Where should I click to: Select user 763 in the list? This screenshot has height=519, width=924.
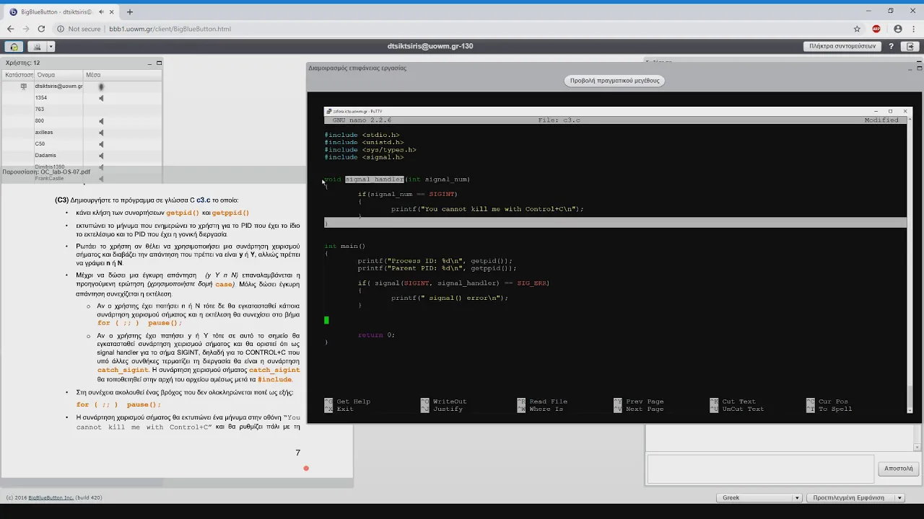coord(82,110)
